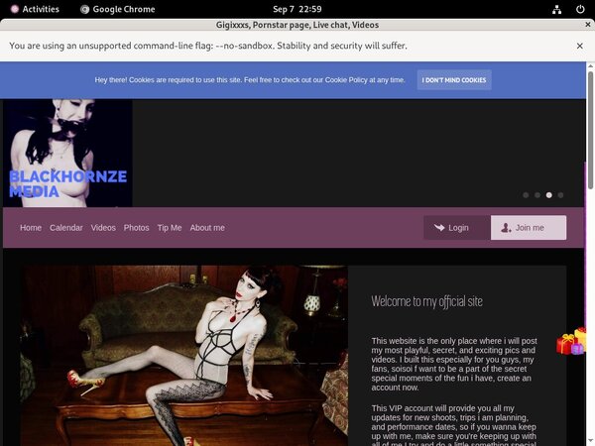Open the Calendar section
Screen dimensions: 595x446
[x=66, y=228]
